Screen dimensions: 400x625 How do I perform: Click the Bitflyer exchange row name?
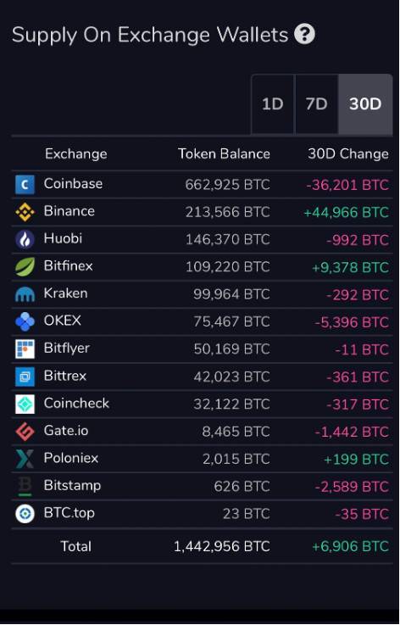pos(67,349)
